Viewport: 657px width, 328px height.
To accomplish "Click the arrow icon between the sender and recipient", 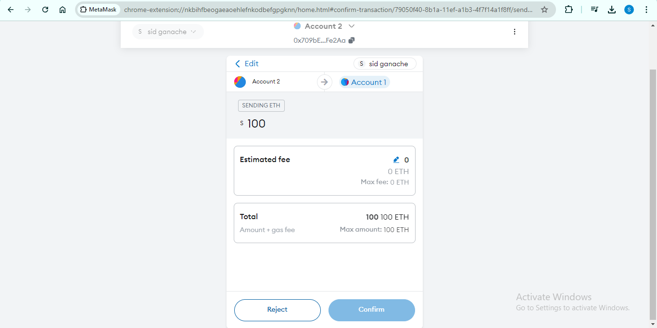I will (x=325, y=82).
